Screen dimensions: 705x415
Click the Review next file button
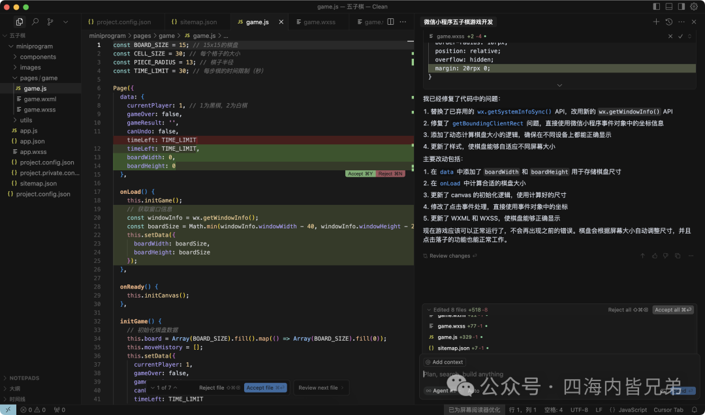(321, 388)
